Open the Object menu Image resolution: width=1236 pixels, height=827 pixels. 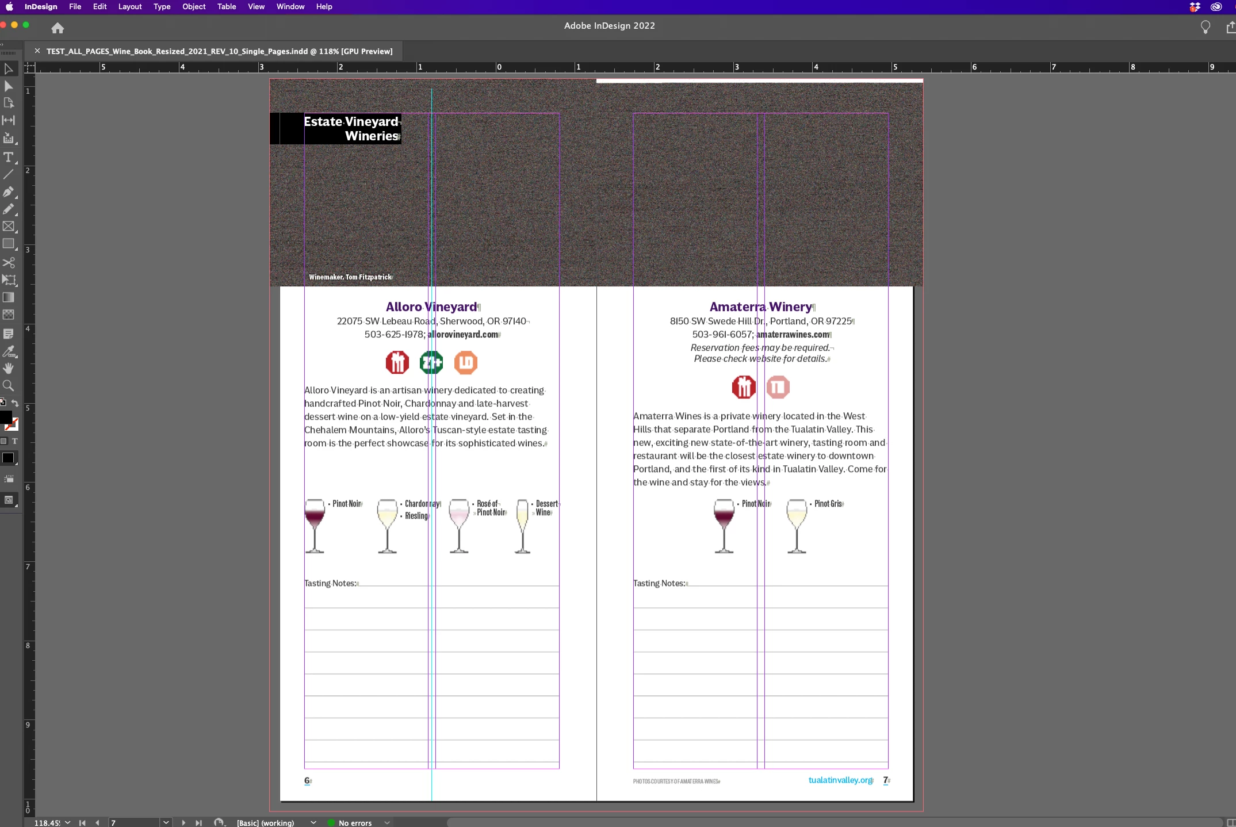click(193, 7)
